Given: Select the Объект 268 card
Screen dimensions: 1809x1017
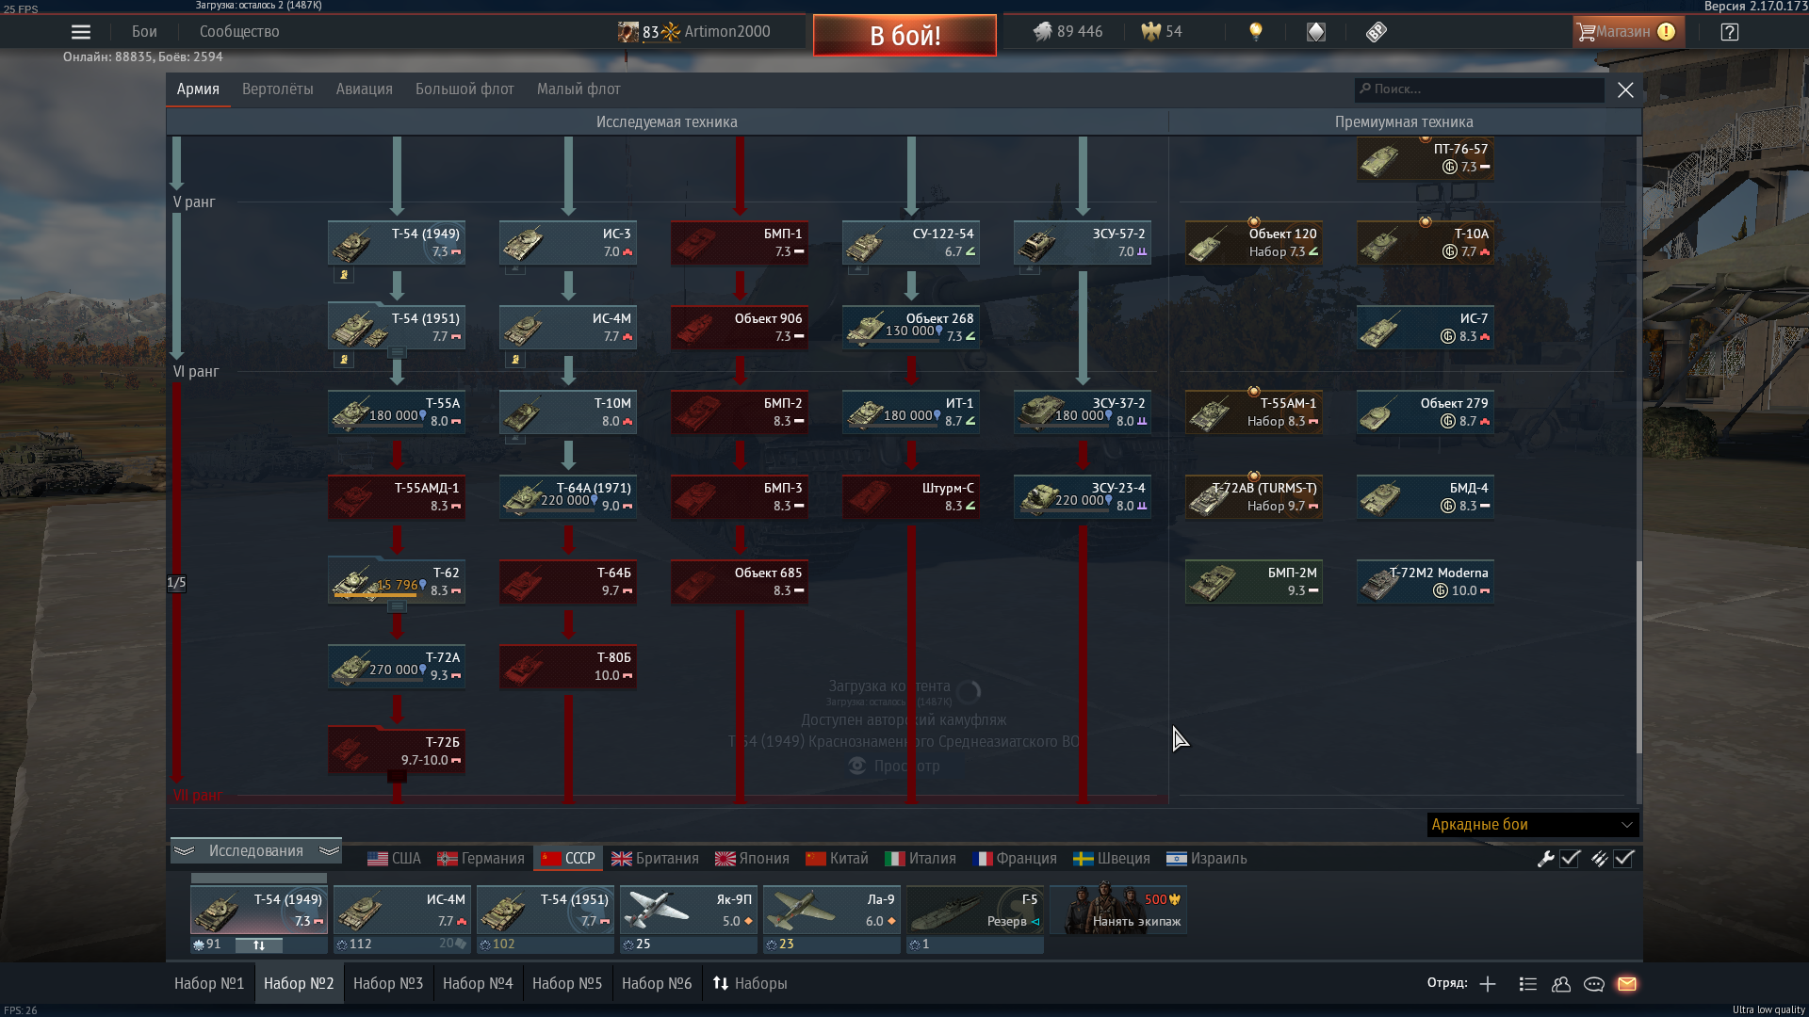Looking at the screenshot, I should point(911,328).
